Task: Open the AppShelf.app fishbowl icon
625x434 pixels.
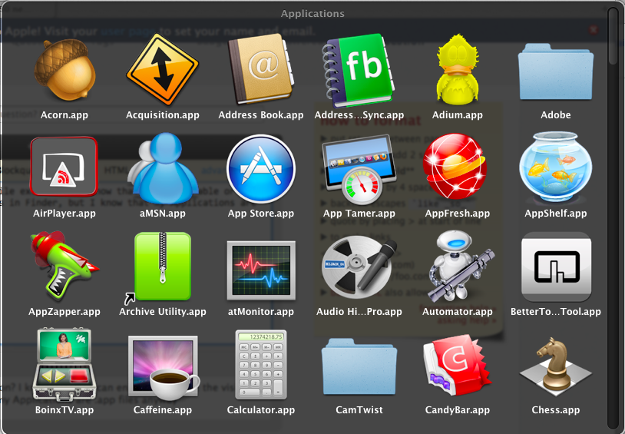Action: click(x=556, y=167)
